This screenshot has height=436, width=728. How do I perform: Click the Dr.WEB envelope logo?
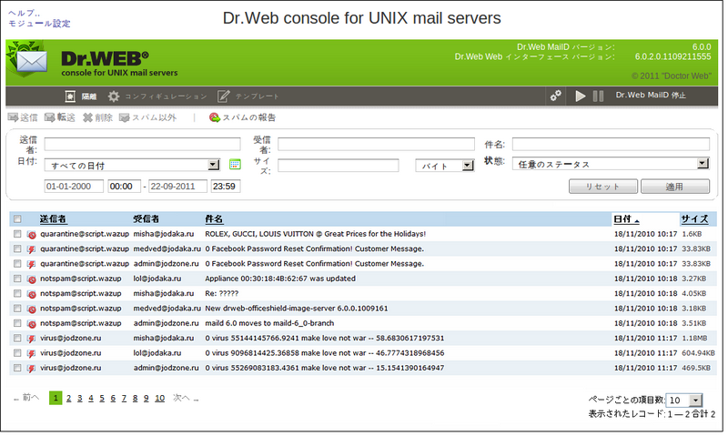coord(28,60)
